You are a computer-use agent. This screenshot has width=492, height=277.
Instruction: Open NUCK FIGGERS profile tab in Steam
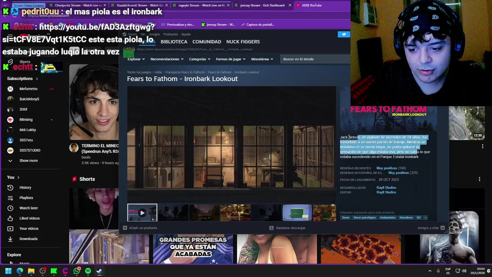(243, 42)
